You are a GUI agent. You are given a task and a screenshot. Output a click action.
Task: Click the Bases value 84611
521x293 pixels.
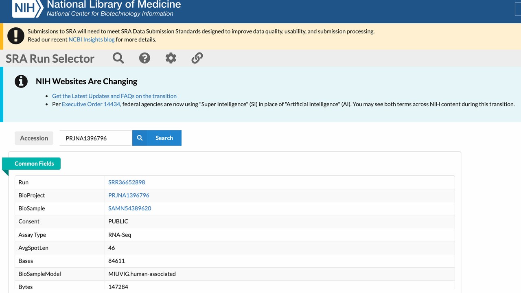pyautogui.click(x=116, y=261)
